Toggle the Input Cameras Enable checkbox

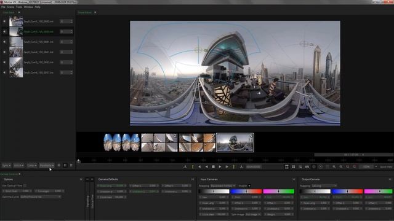tap(249, 185)
